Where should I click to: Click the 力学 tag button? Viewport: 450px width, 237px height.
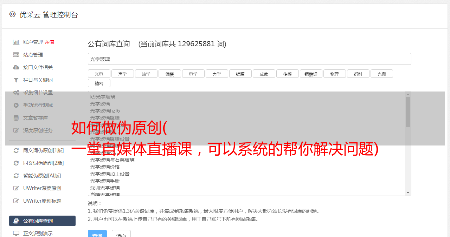pos(217,74)
